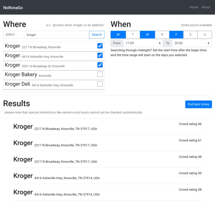The image size is (215, 201).
Task: Click the When heading
Action: coord(121,24)
